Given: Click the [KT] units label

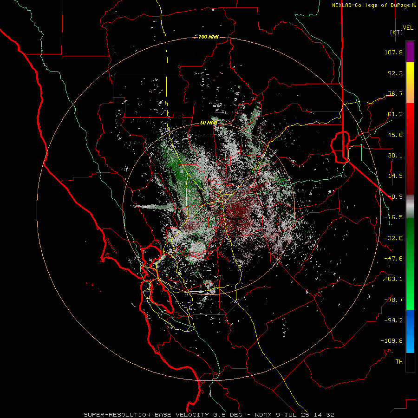Looking at the screenshot, I should (x=397, y=32).
